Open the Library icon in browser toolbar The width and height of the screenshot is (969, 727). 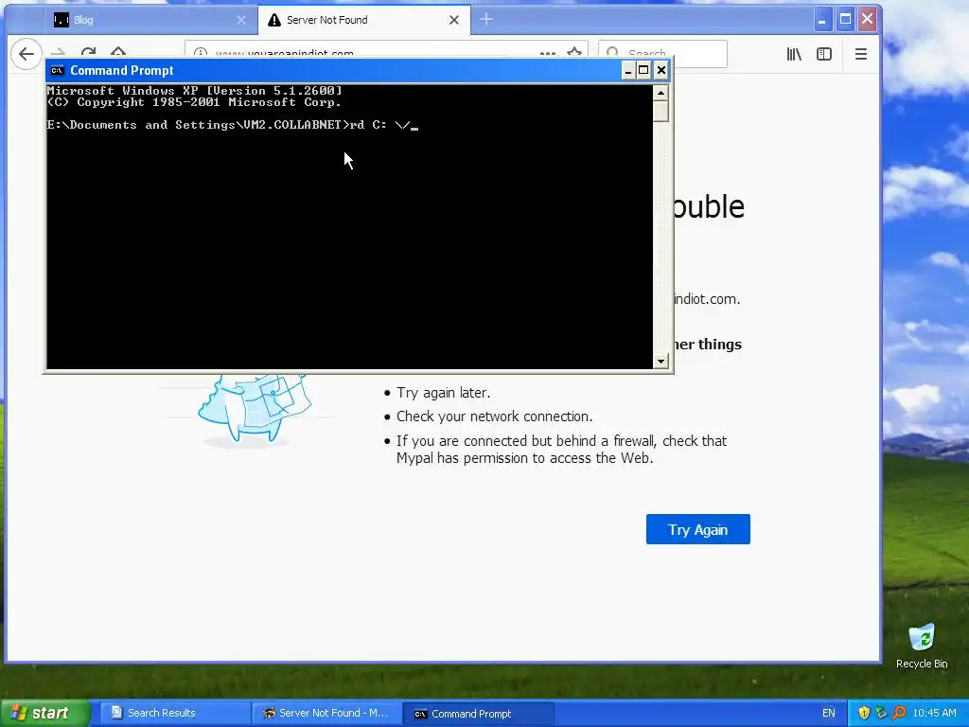point(794,54)
